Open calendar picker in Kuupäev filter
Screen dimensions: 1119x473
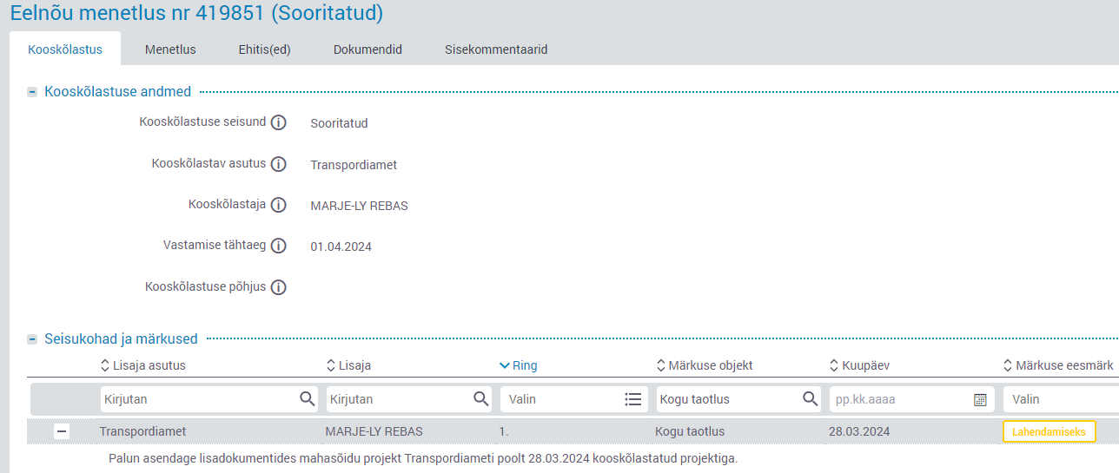(980, 400)
